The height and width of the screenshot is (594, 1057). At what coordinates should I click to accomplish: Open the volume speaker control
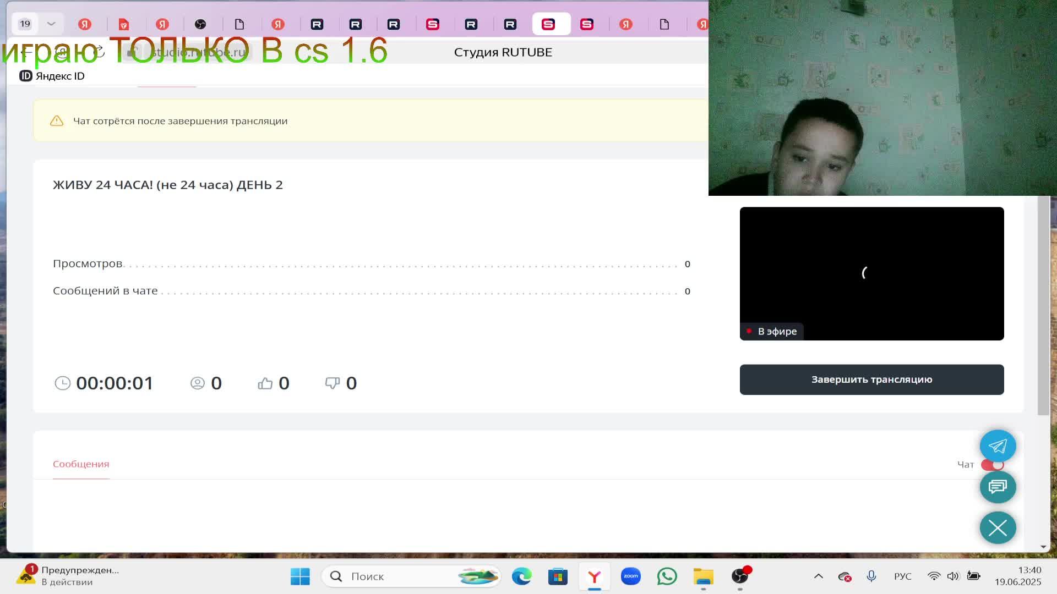[x=954, y=576]
